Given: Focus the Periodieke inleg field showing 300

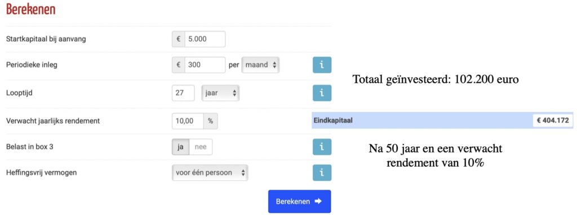Looking at the screenshot, I should coord(205,65).
